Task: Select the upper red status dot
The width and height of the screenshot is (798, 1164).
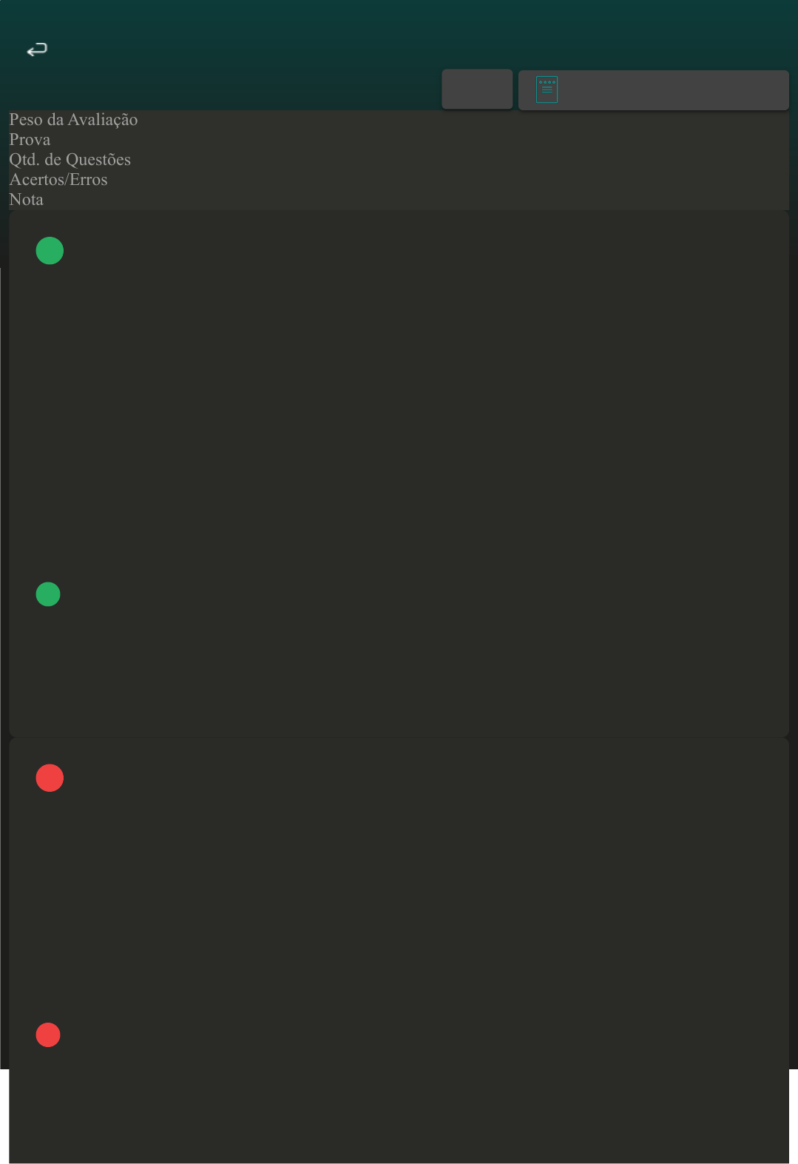Action: pos(50,778)
